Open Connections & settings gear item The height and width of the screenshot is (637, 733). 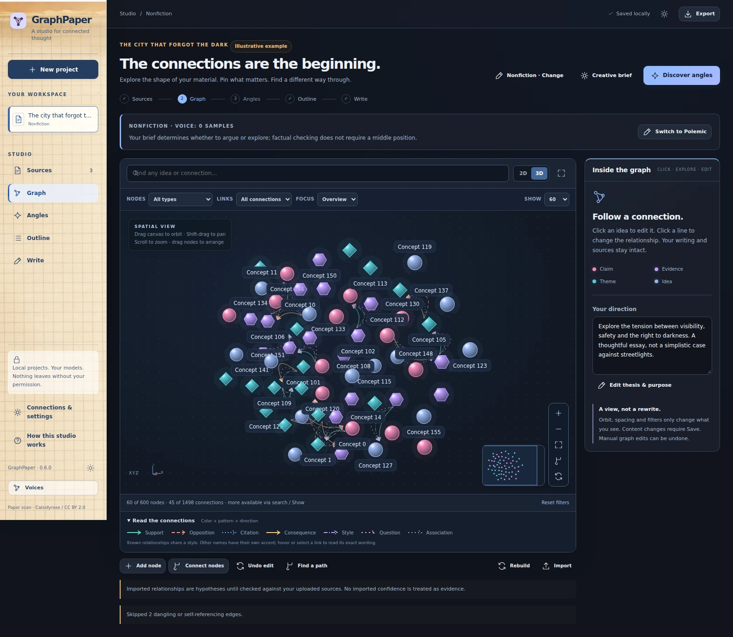[53, 412]
